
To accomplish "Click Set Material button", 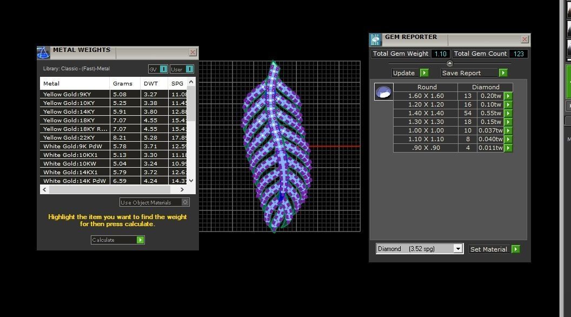I will [495, 249].
